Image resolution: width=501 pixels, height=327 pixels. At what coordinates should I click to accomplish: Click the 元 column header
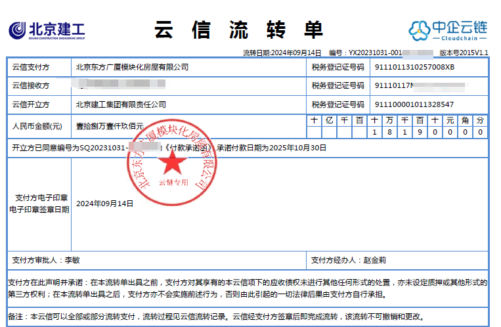tap(450, 120)
